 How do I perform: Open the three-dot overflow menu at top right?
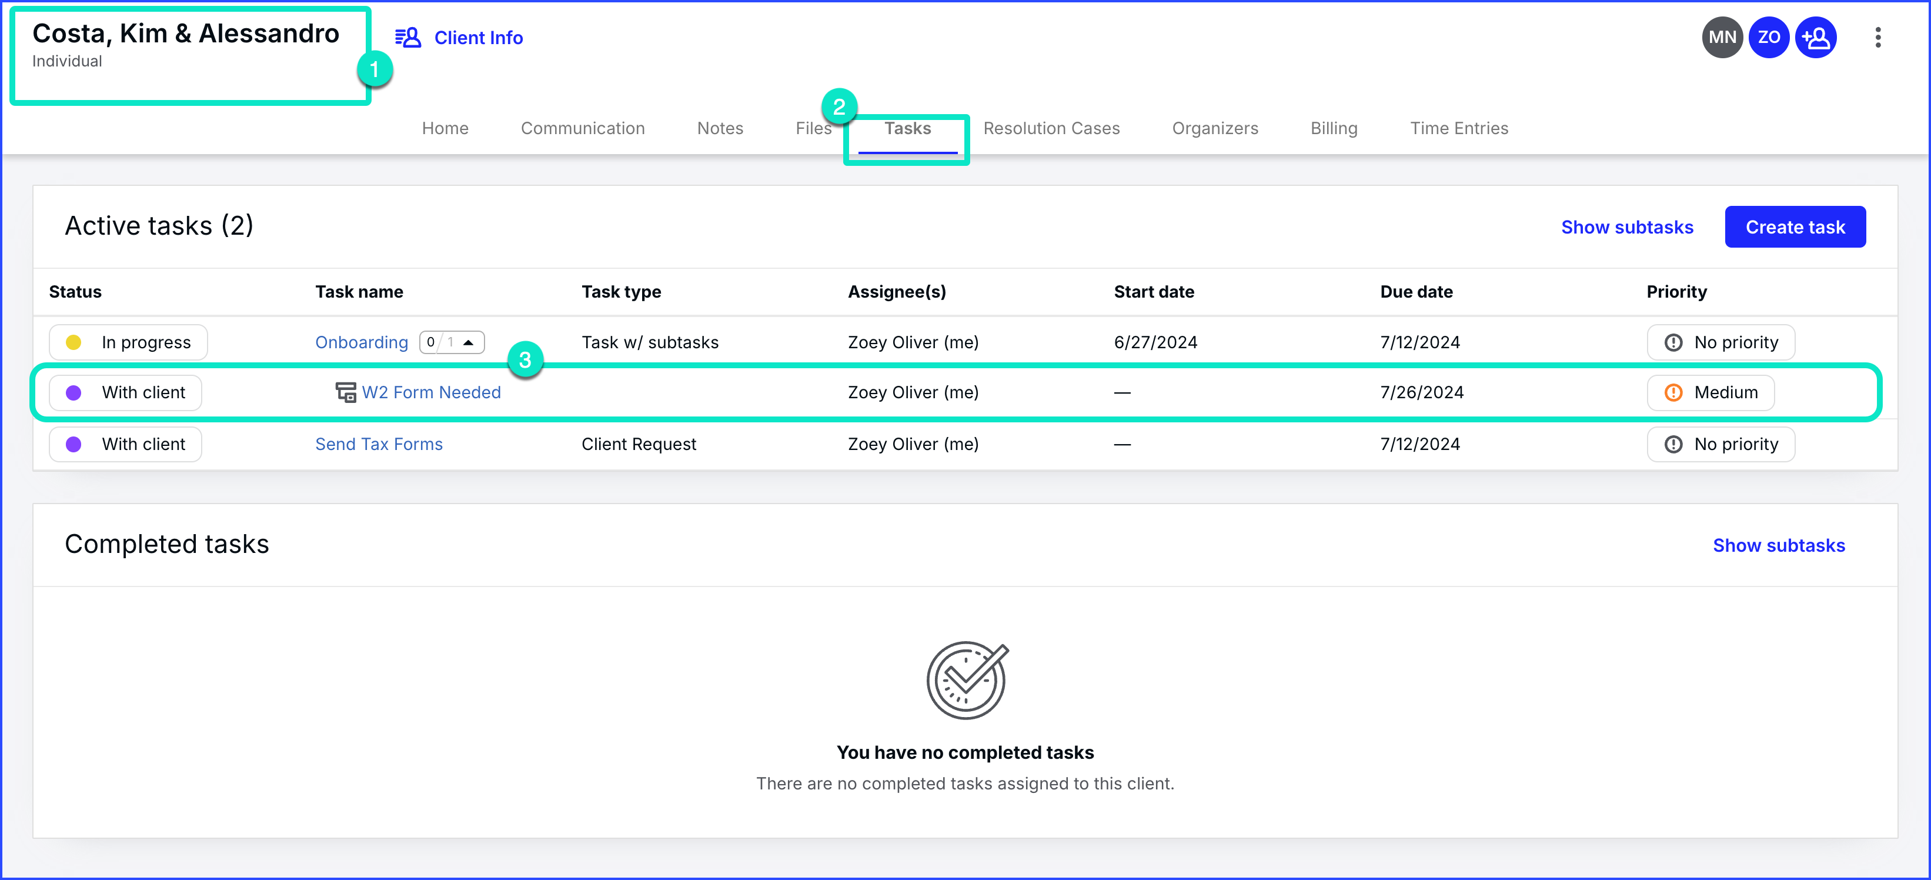pos(1877,36)
